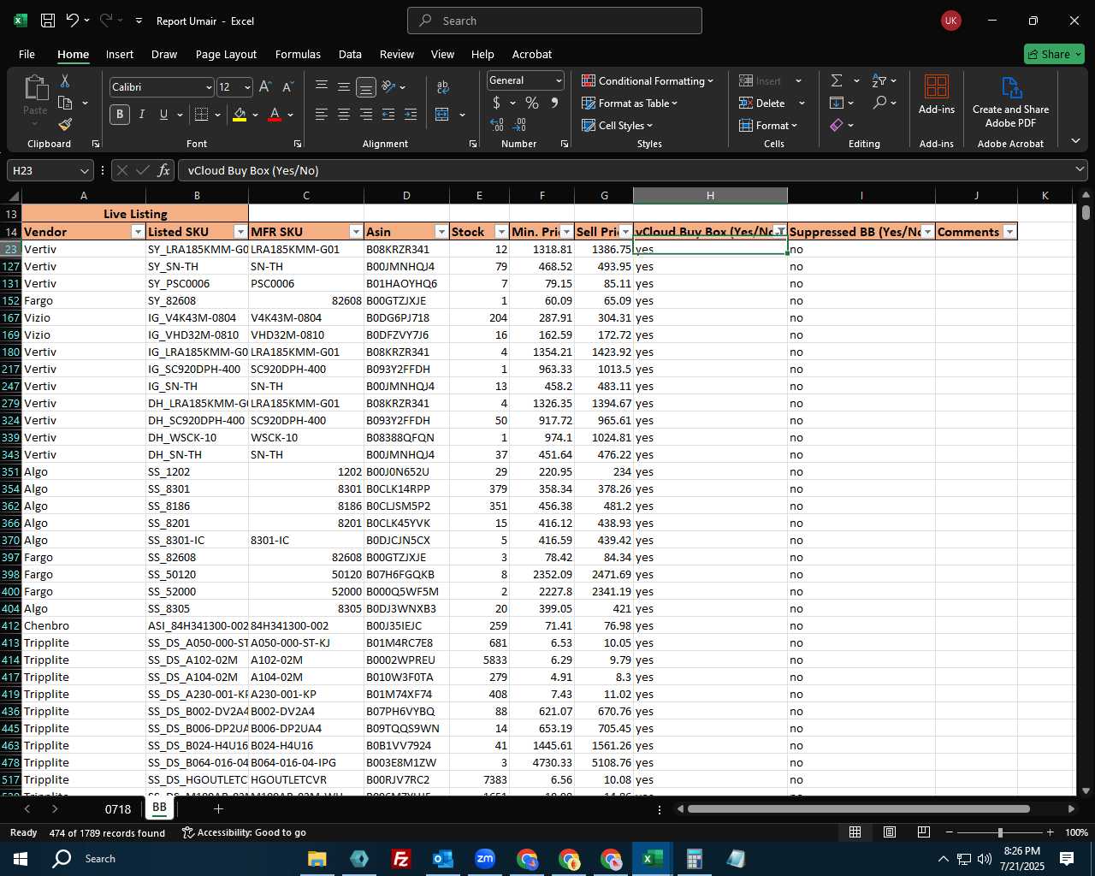Click the Increase Font Size icon
The image size is (1095, 876).
click(265, 87)
